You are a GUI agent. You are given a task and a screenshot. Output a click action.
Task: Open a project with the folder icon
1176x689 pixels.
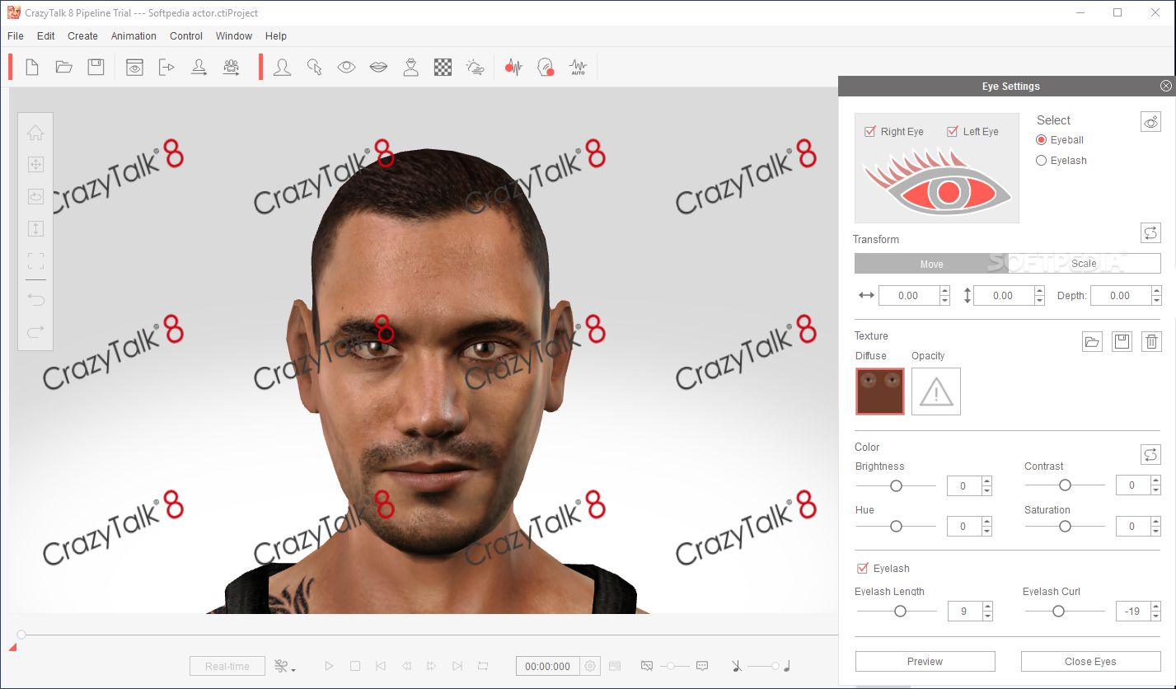[x=64, y=68]
